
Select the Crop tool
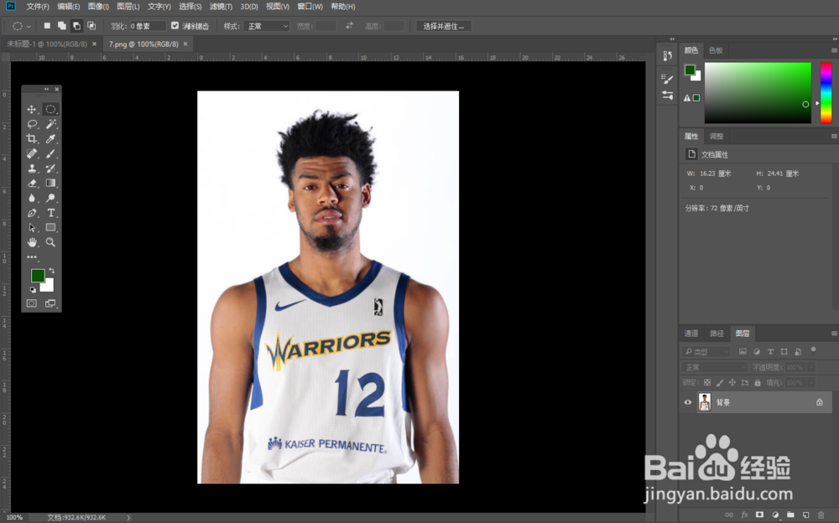point(31,139)
